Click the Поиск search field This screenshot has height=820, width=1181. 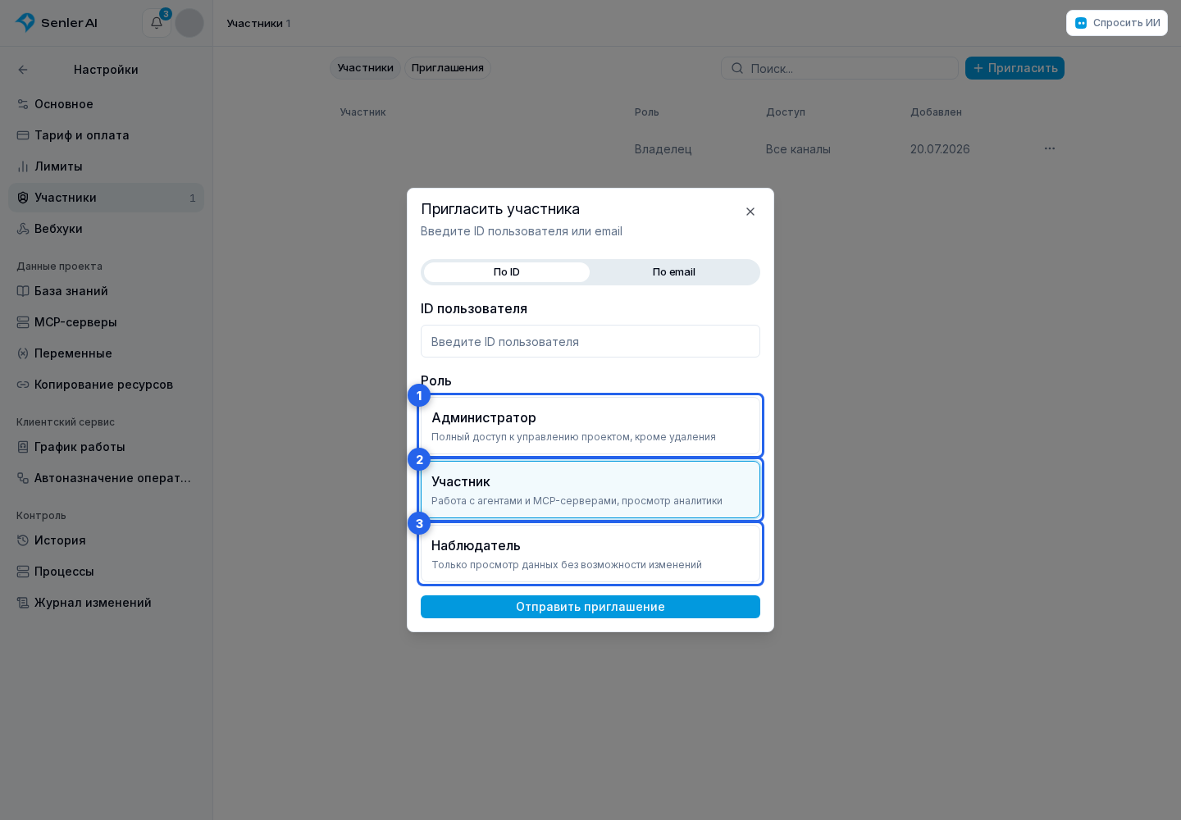pos(840,68)
